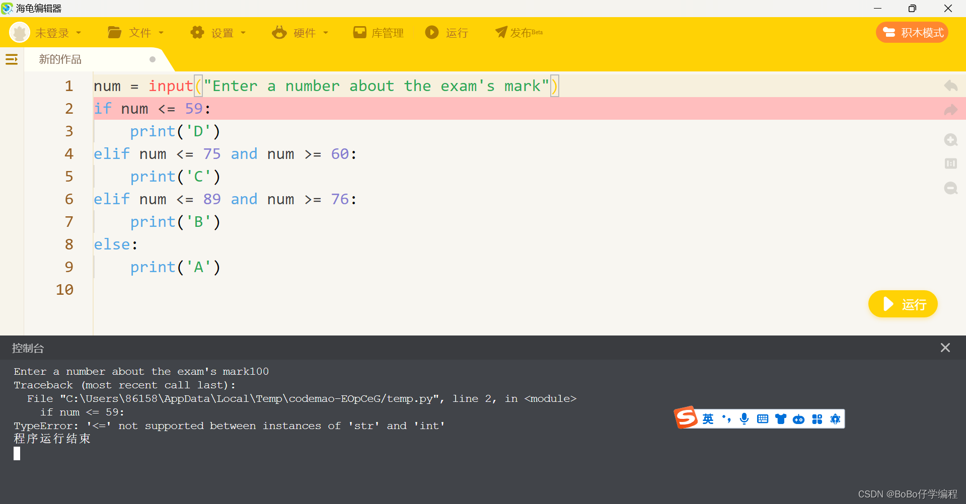Click Sogou toolbox grid icon
966x504 pixels.
click(x=816, y=419)
